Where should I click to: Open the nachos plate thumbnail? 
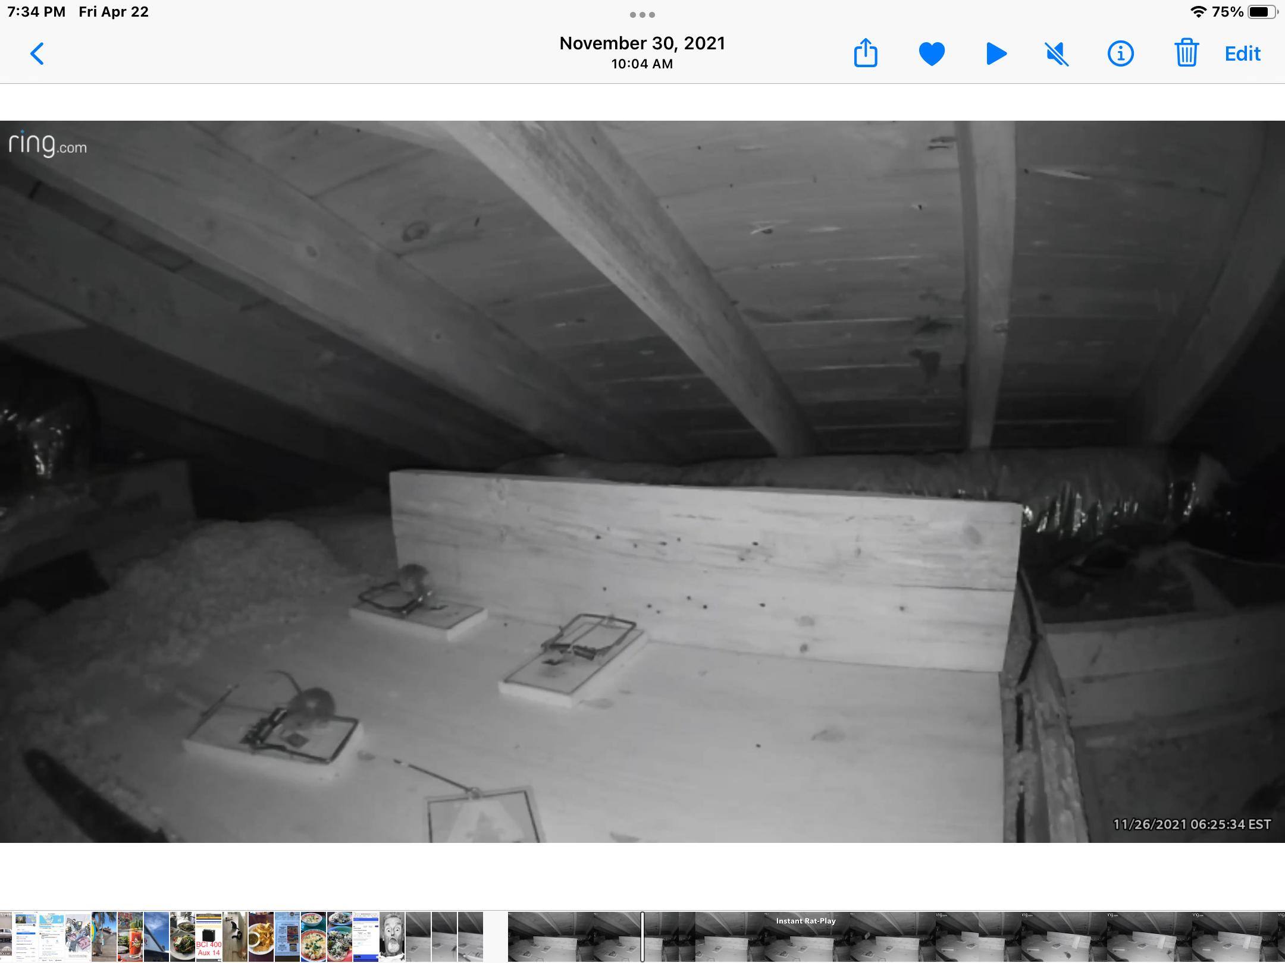coord(261,937)
